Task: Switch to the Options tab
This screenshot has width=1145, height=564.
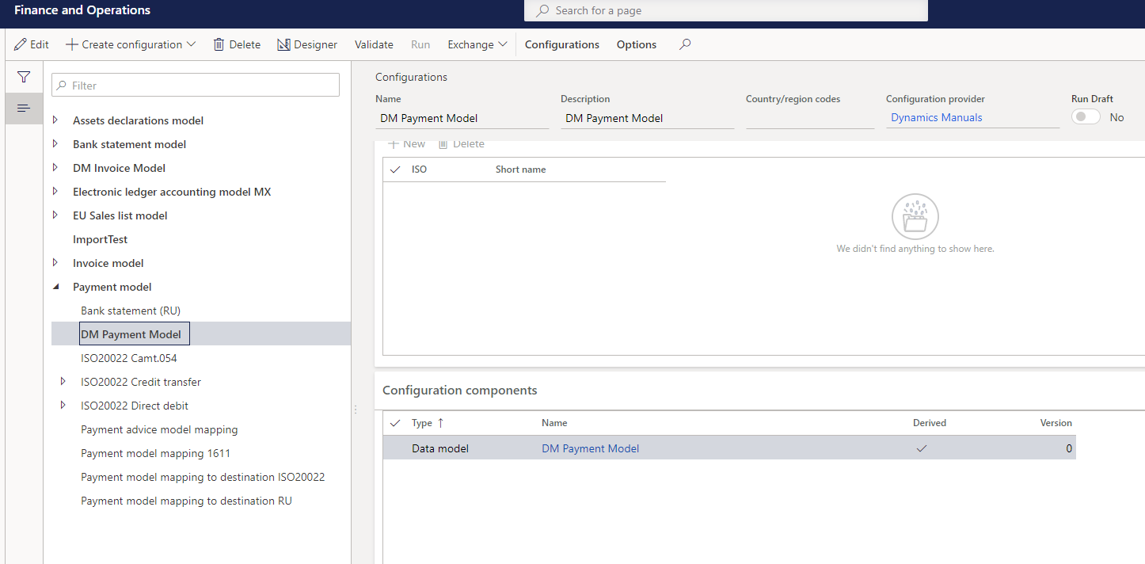Action: pos(636,44)
